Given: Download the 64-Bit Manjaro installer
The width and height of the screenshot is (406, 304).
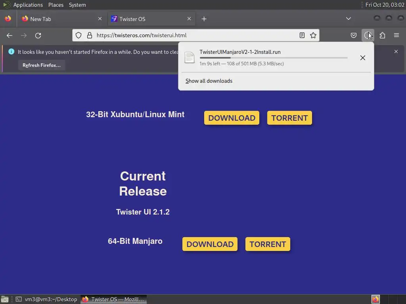Looking at the screenshot, I should (x=210, y=244).
